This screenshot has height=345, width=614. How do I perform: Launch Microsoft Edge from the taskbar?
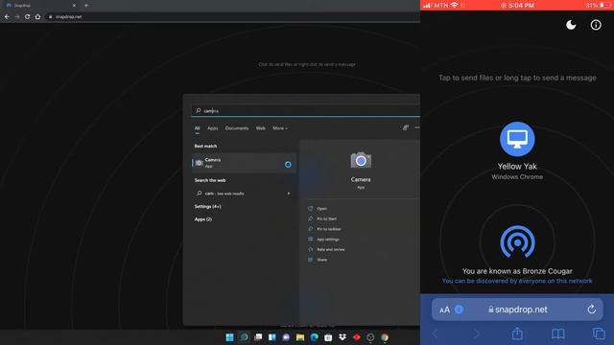315,337
